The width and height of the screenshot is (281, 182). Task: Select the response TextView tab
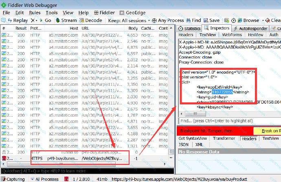click(x=270, y=139)
